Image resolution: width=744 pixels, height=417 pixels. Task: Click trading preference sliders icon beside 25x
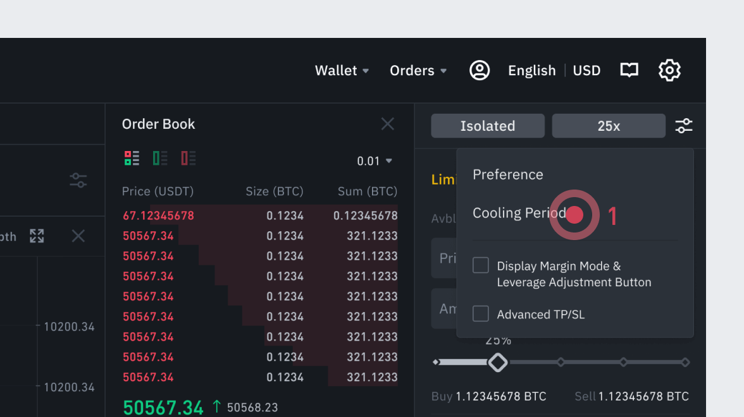point(684,126)
